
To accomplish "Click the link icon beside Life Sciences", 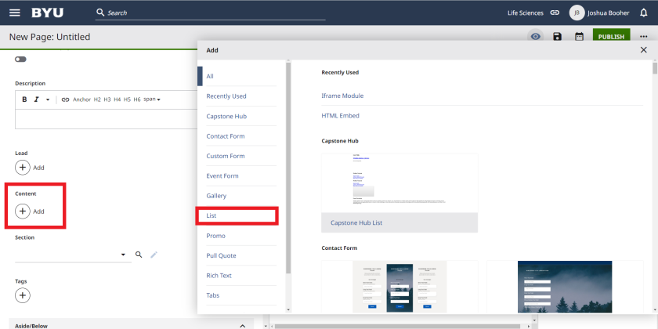I will tap(555, 13).
